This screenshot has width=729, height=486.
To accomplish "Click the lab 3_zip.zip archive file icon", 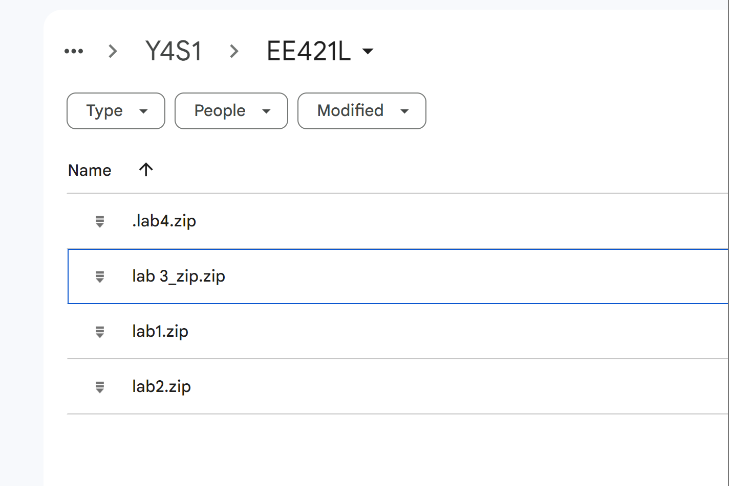I will pos(100,276).
